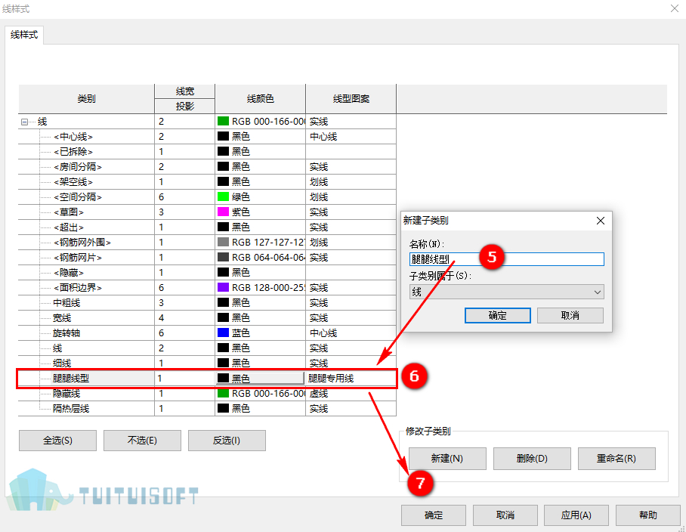Click the 不选(E) button

tap(142, 440)
